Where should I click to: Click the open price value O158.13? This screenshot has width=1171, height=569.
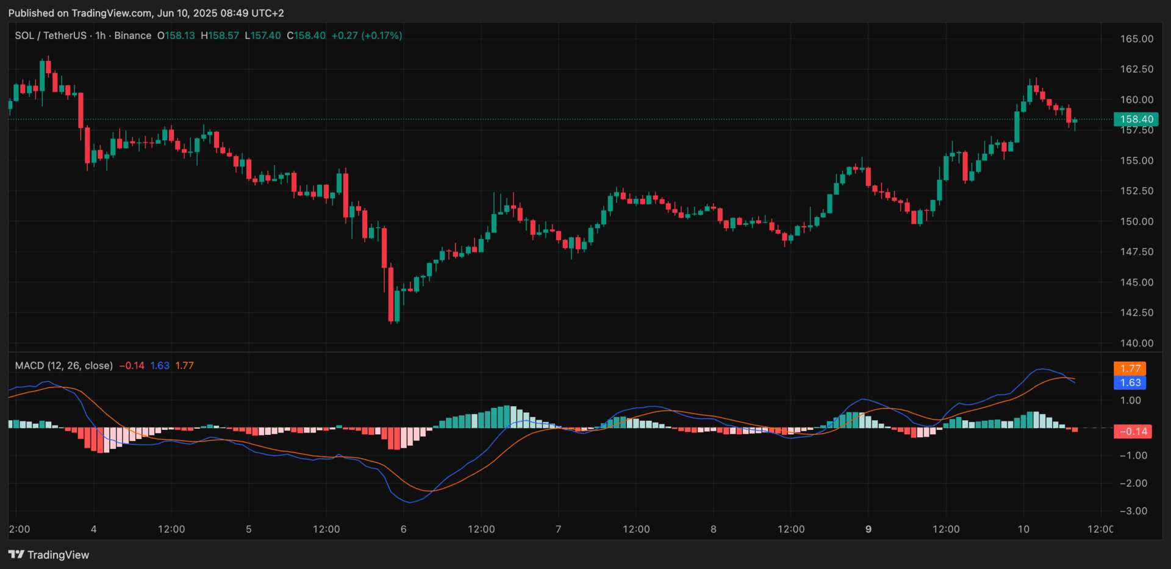176,35
